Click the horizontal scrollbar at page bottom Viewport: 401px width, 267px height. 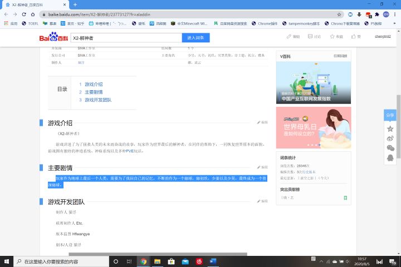tap(158, 254)
